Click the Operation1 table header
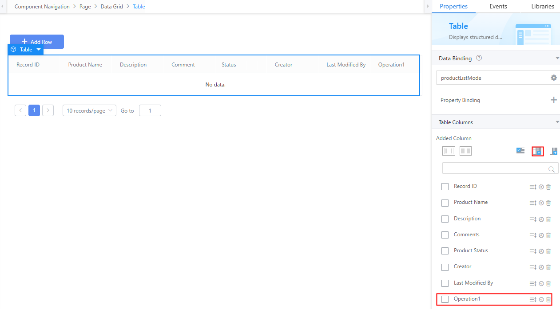Viewport: 560px width, 309px height. [391, 65]
